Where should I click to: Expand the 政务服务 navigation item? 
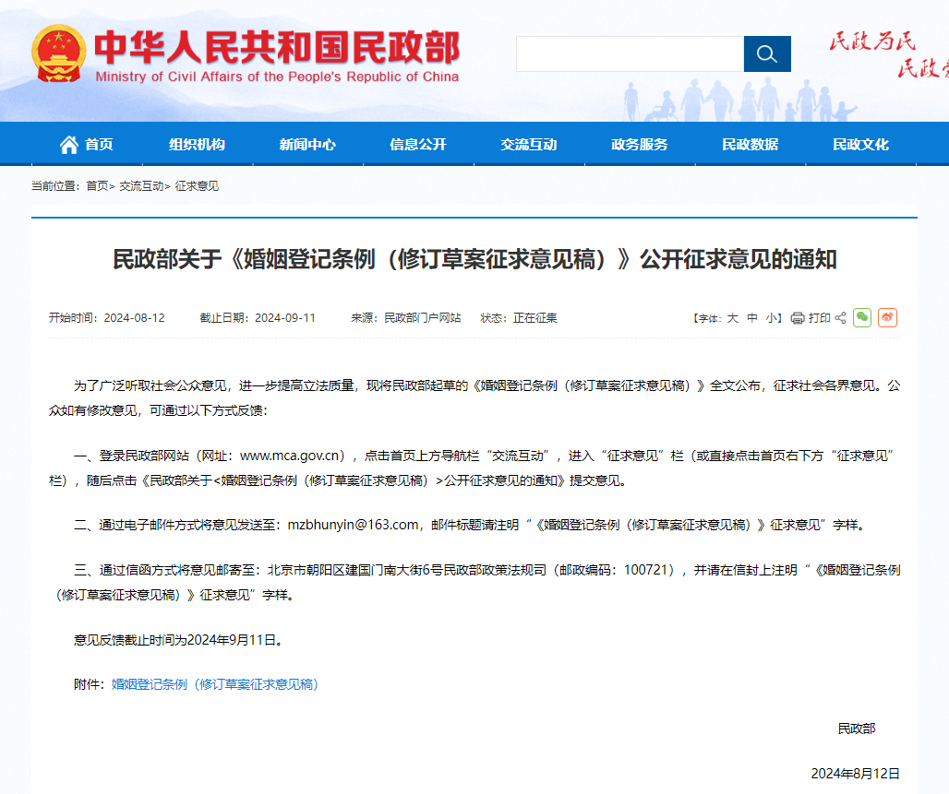[640, 145]
